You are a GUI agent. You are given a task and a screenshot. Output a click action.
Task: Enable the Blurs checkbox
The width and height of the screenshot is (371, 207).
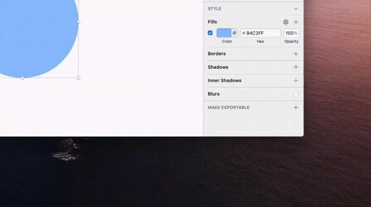click(296, 94)
